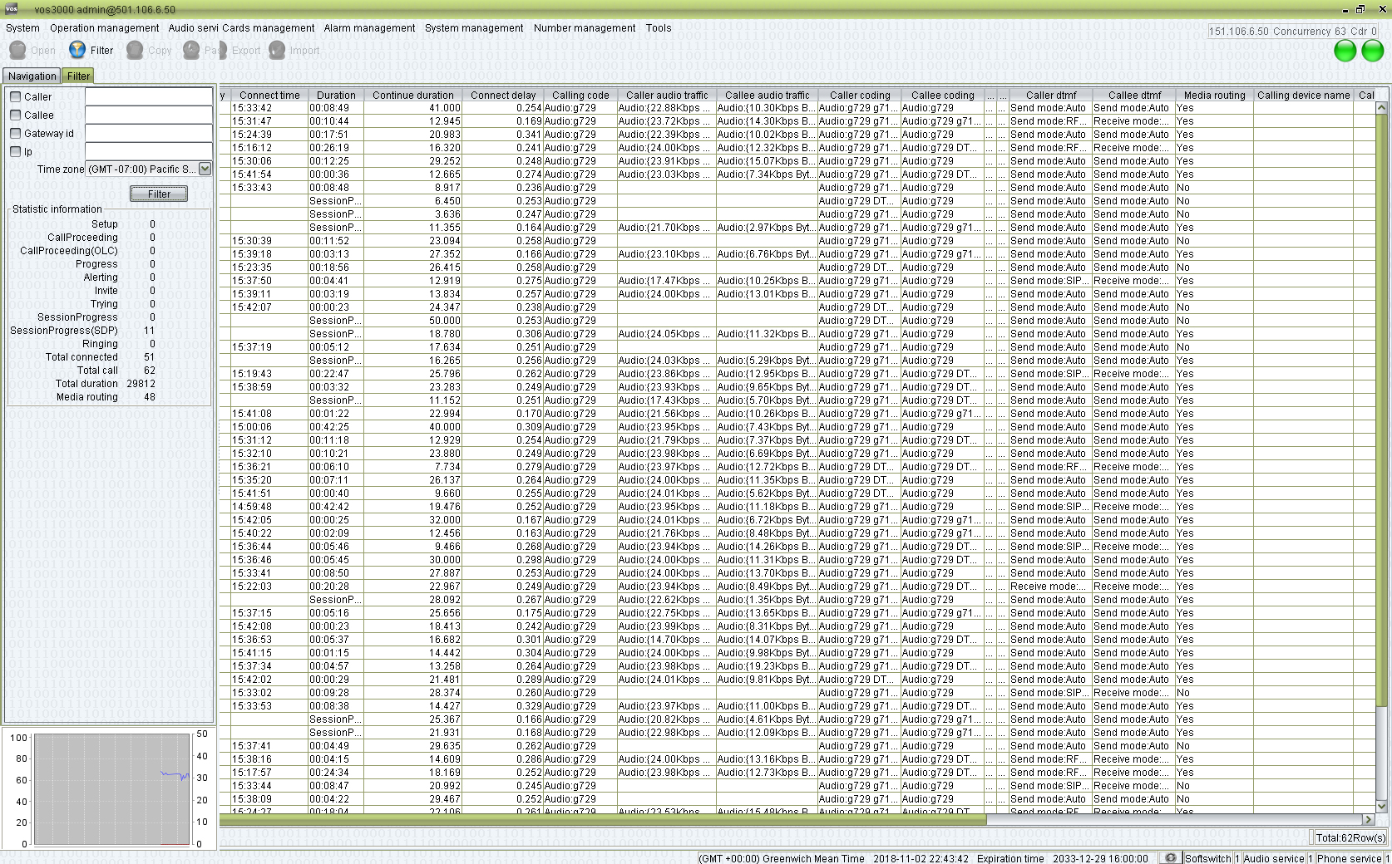Viewport: 1392px width, 864px height.
Task: Enable the Callee checkbox
Action: pyautogui.click(x=15, y=115)
